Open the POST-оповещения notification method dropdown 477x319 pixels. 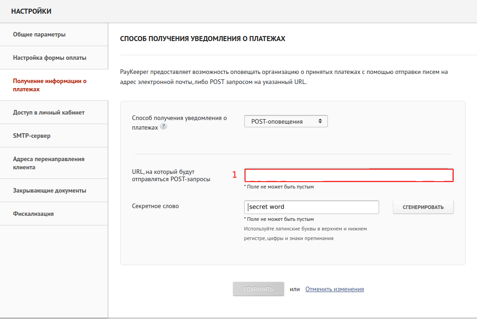click(286, 121)
